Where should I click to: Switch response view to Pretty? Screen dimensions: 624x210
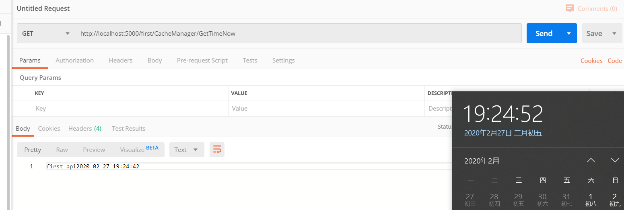33,149
